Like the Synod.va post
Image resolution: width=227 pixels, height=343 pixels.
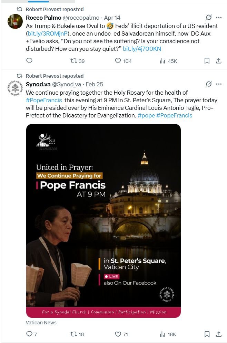121,334
